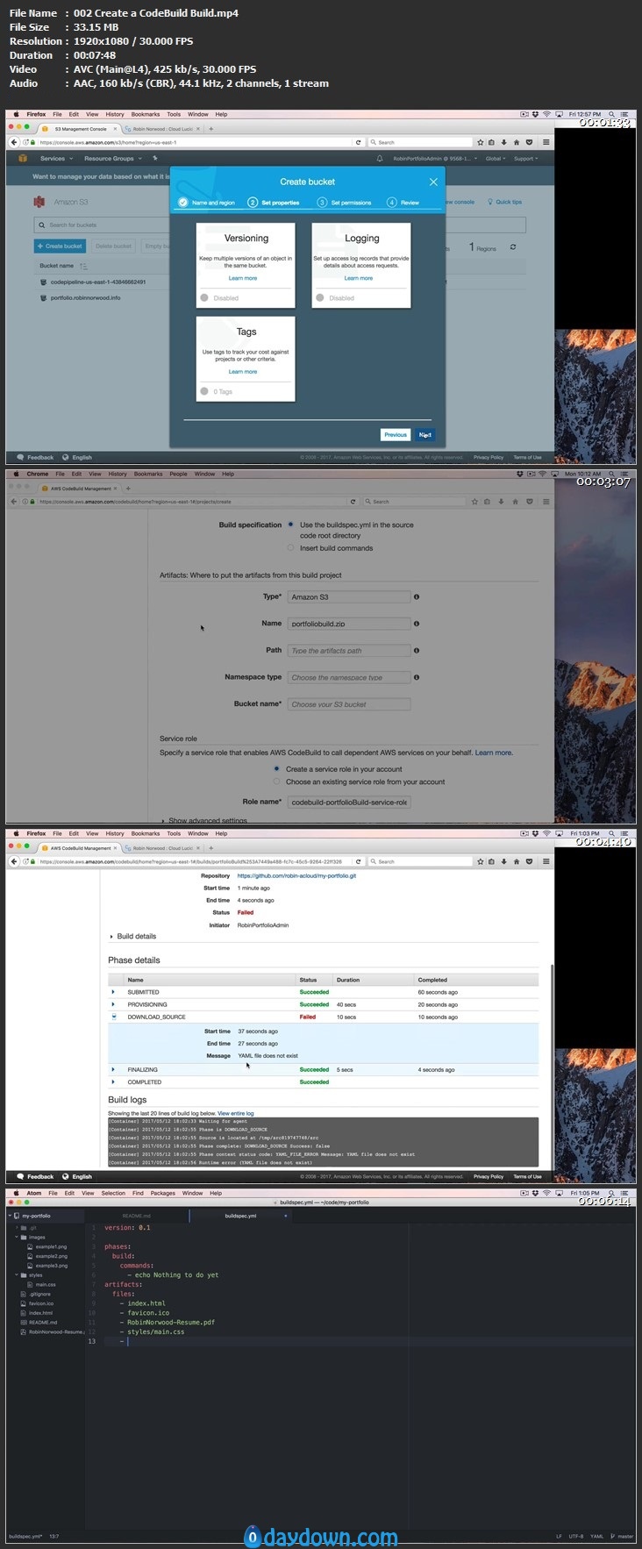Select example2.png in Atom tree
642x1549 pixels.
click(x=51, y=1256)
